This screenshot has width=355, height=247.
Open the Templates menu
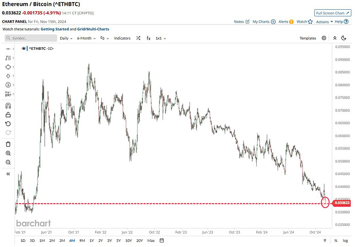308,38
